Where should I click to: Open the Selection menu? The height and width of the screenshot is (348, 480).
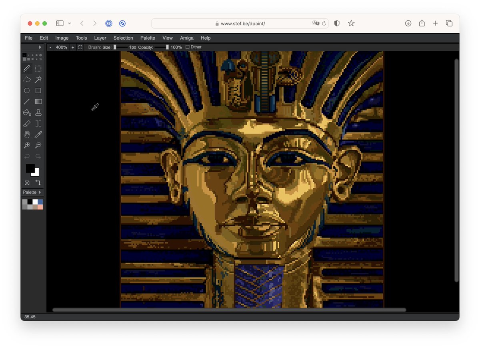tap(123, 38)
